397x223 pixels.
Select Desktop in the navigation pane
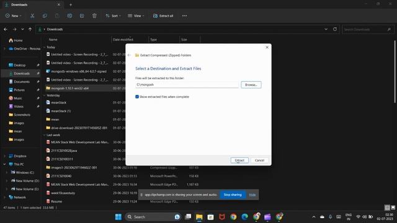click(x=20, y=65)
